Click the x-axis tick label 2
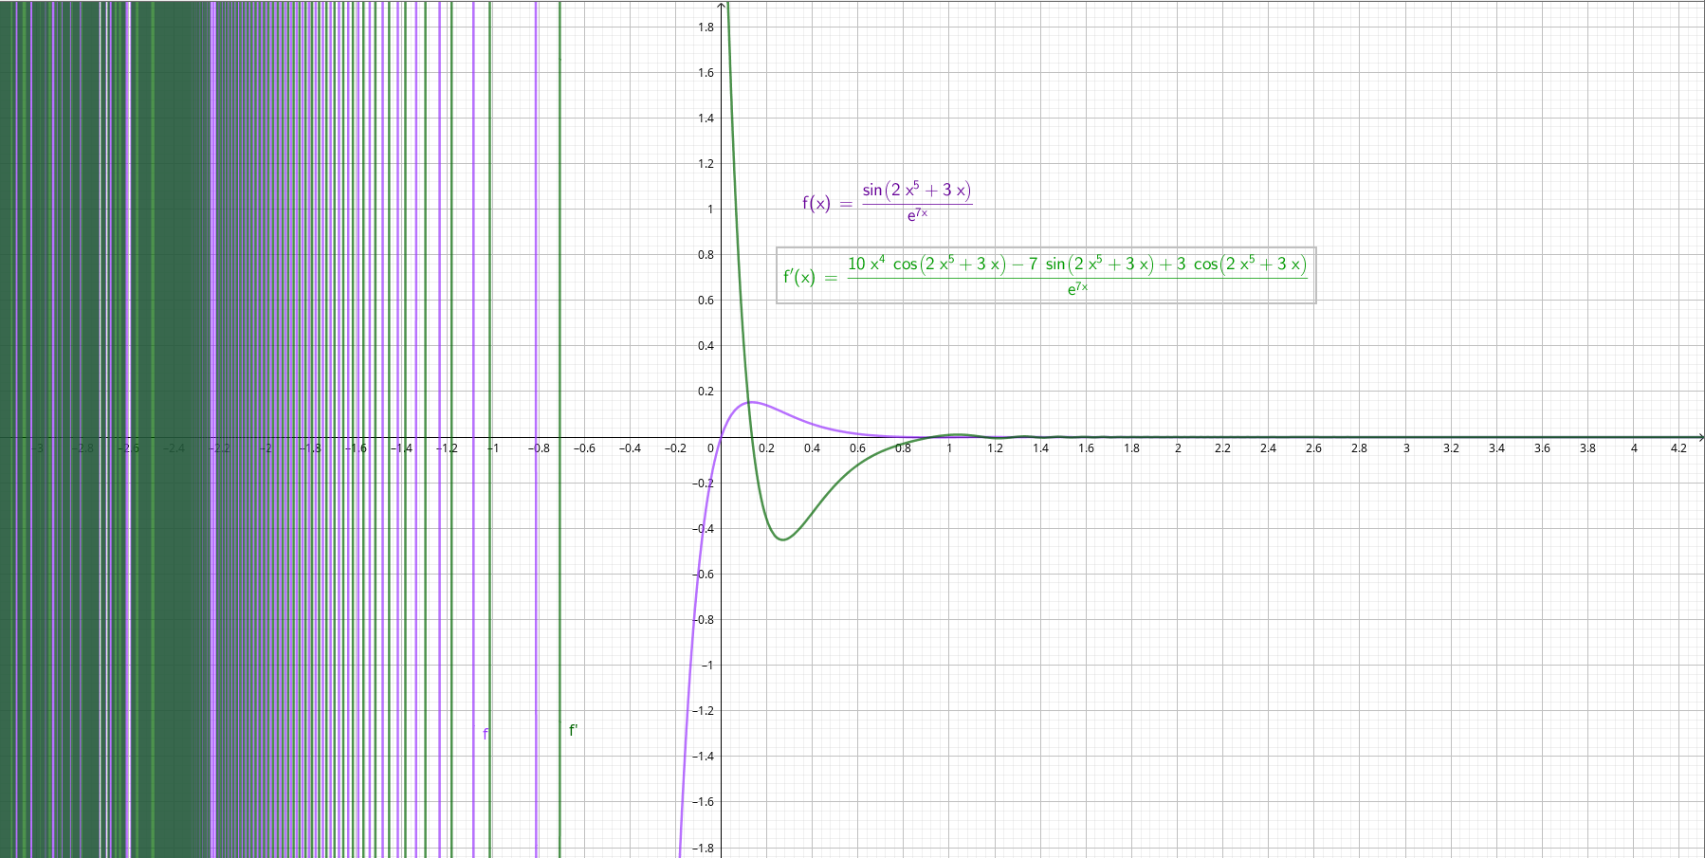Viewport: 1705px width, 858px height. point(1178,448)
